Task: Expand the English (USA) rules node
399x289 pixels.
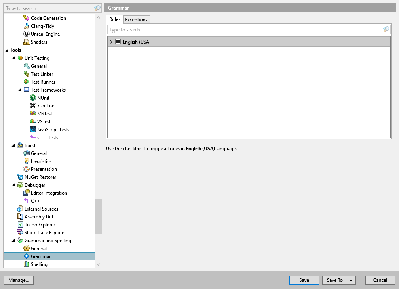Action: coord(111,42)
